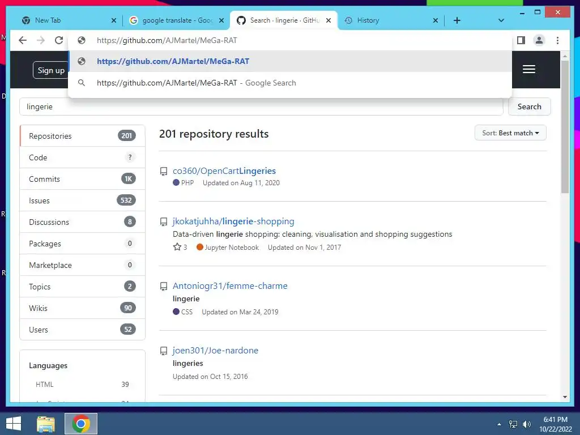
Task: Click the Chrome taskbar icon
Action: click(81, 424)
